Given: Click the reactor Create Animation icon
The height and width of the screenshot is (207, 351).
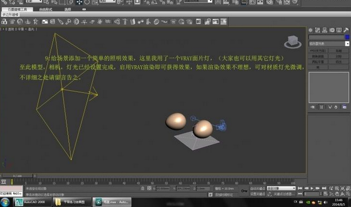Looking at the screenshot, I should [x=224, y=22].
